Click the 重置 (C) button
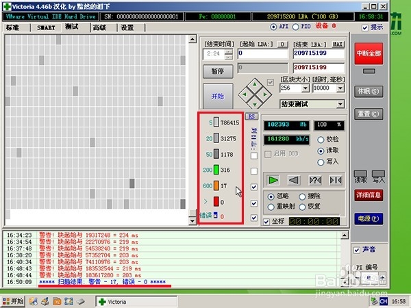The height and width of the screenshot is (308, 411). (369, 114)
